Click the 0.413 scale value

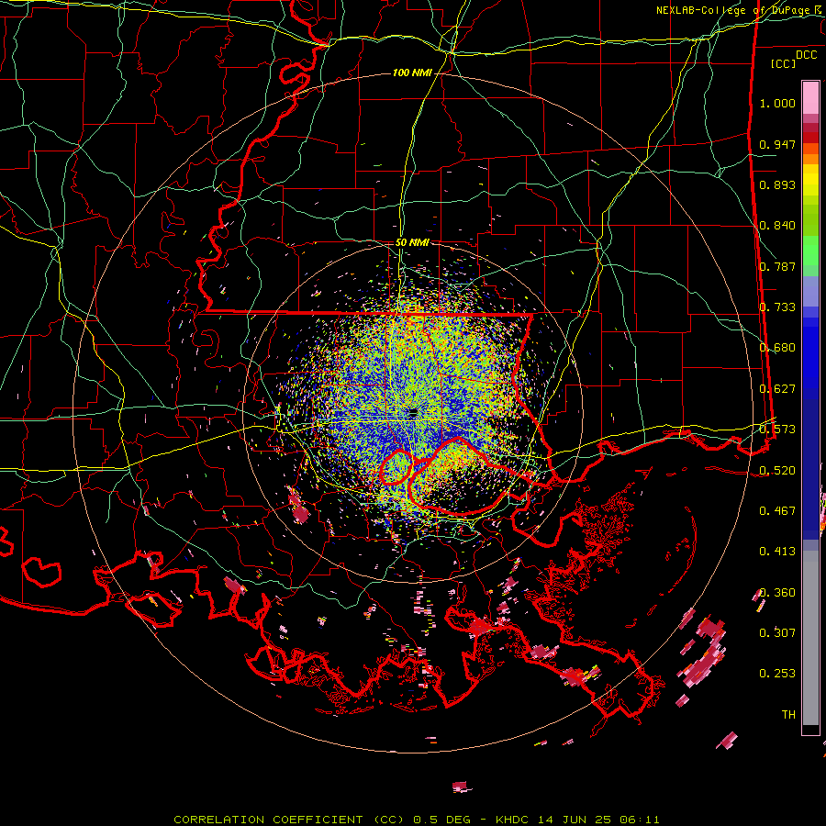(x=777, y=552)
